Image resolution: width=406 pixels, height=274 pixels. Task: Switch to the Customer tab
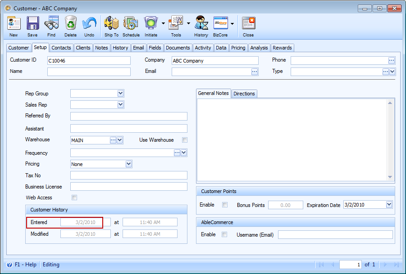point(18,48)
